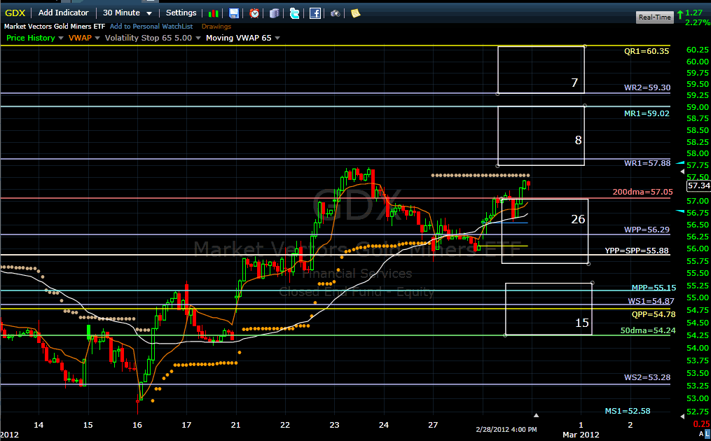Viewport: 711px width, 441px height.
Task: Click the red 0.25 scale value
Action: coord(702,423)
